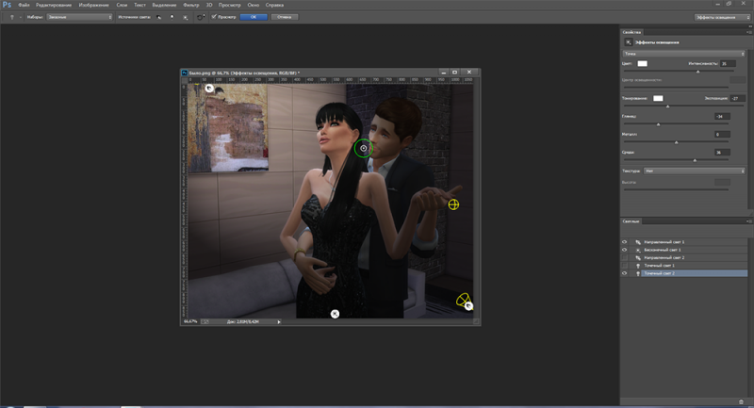Open the lighting tool preset picker
Image resolution: width=754 pixels, height=408 pixels.
pos(14,17)
